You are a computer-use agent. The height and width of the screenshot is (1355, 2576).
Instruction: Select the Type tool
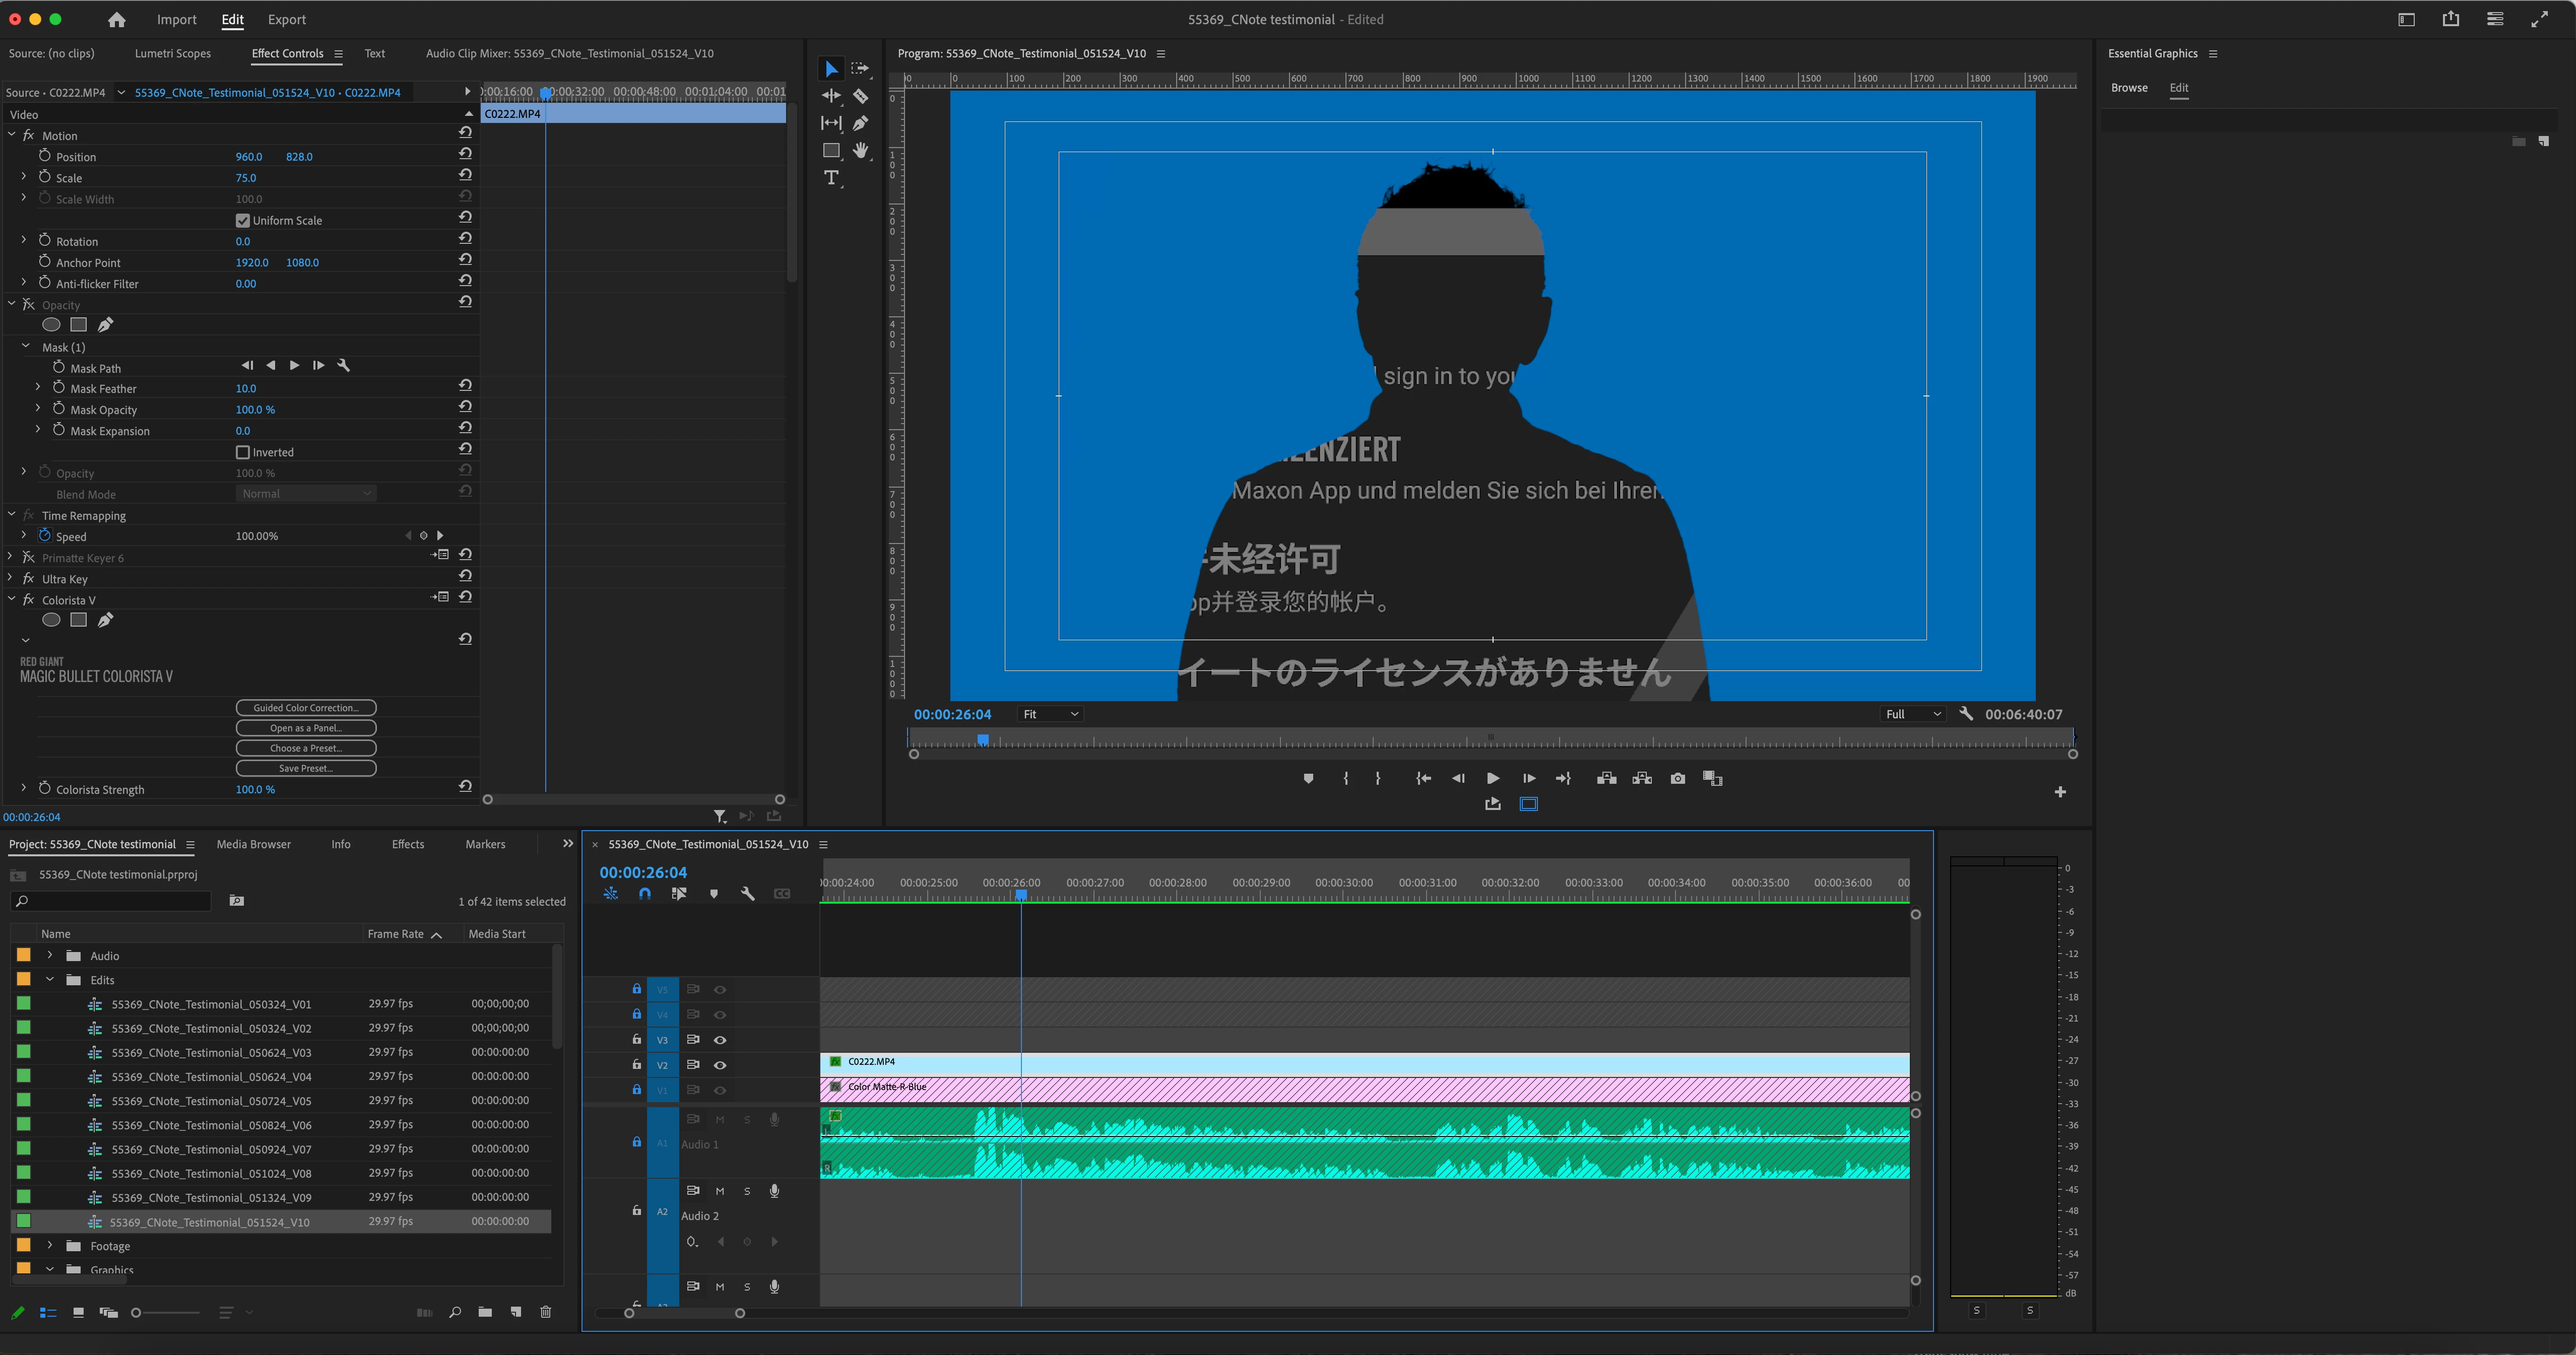831,178
